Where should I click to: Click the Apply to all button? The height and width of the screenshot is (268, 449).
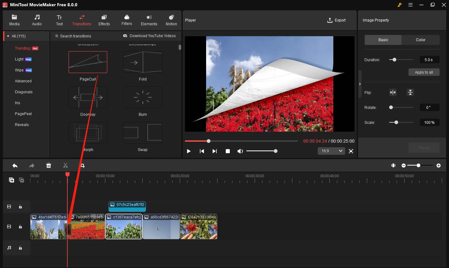click(424, 72)
